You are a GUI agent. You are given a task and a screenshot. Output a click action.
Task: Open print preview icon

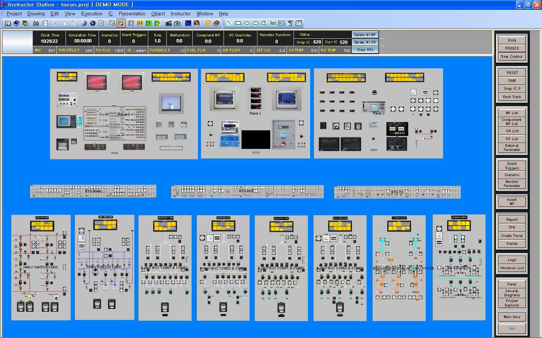coord(45,23)
